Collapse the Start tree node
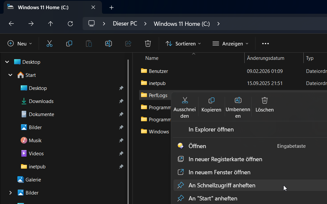Viewport: 327px width, 204px height. pyautogui.click(x=10, y=75)
